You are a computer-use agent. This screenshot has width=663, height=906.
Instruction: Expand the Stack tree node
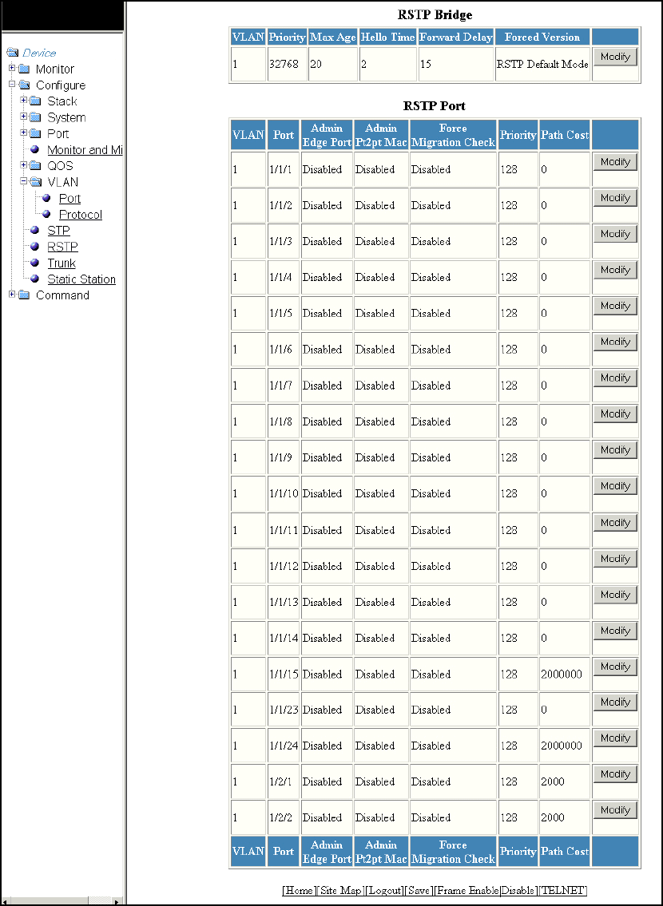[x=24, y=101]
